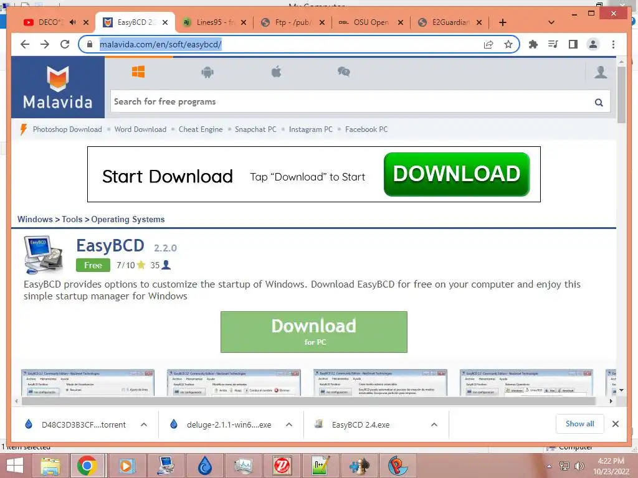Open the Snapchat PC link
638x478 pixels.
tap(255, 129)
